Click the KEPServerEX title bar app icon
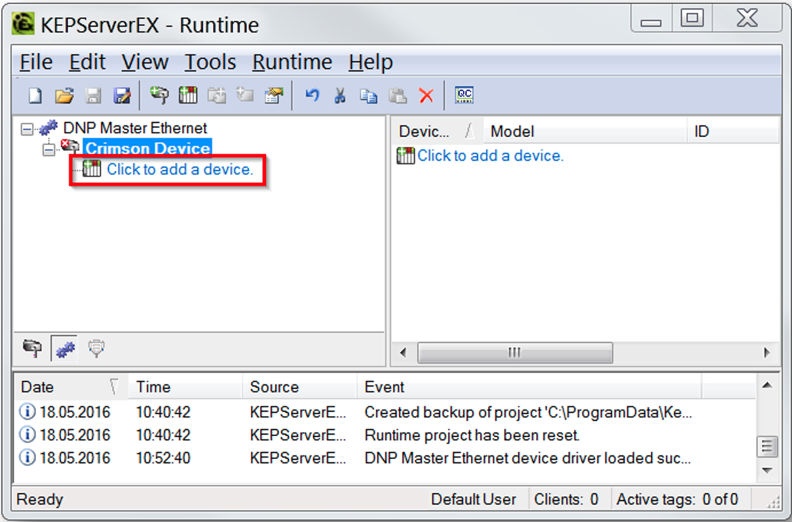Screen dimensions: 792x522 23,24
